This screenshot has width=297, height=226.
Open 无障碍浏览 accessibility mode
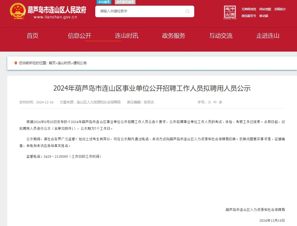coord(249,9)
